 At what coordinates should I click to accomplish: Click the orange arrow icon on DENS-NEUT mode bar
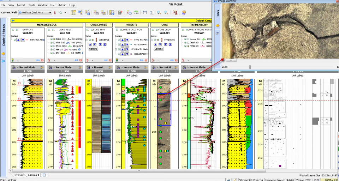coord(81,67)
